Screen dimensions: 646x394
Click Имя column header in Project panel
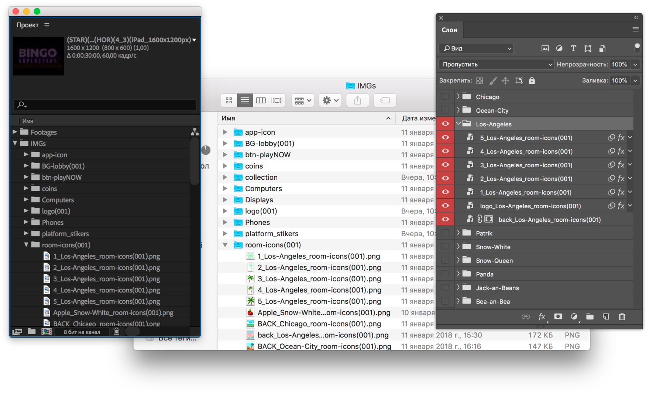pos(28,121)
